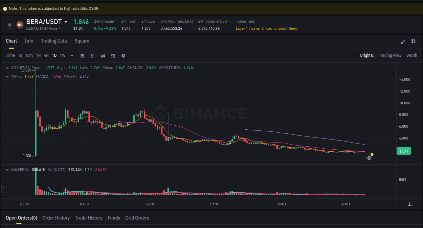Toggle BERA/USDT as favorite star
Image resolution: width=423 pixels, height=228 pixels.
click(x=9, y=24)
